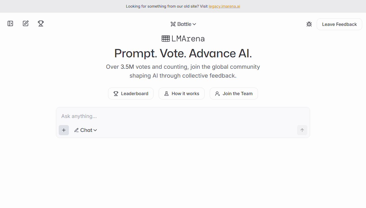Click the crossed swords Battle icon
This screenshot has height=208, width=366.
173,24
